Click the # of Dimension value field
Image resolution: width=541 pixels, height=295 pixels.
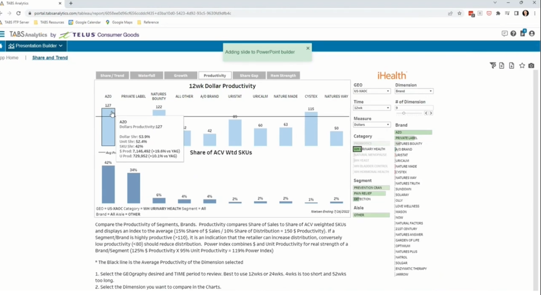pyautogui.click(x=414, y=108)
